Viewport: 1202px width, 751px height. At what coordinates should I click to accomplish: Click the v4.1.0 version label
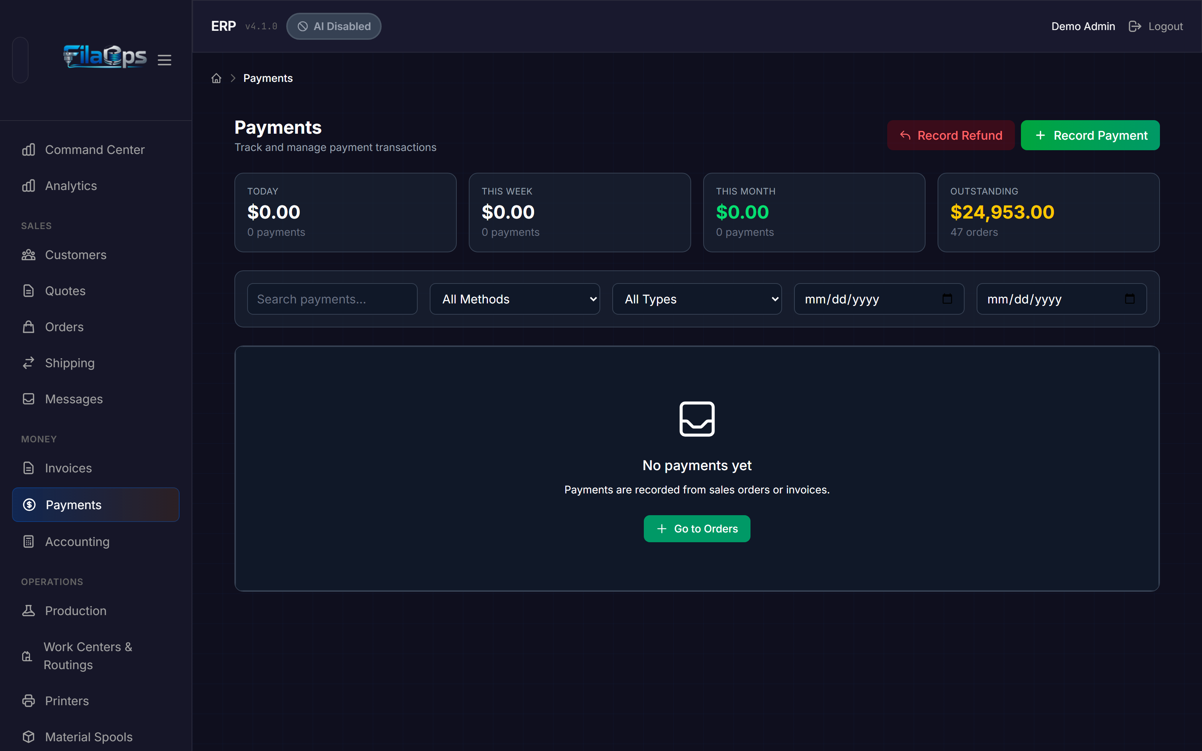[x=261, y=26]
